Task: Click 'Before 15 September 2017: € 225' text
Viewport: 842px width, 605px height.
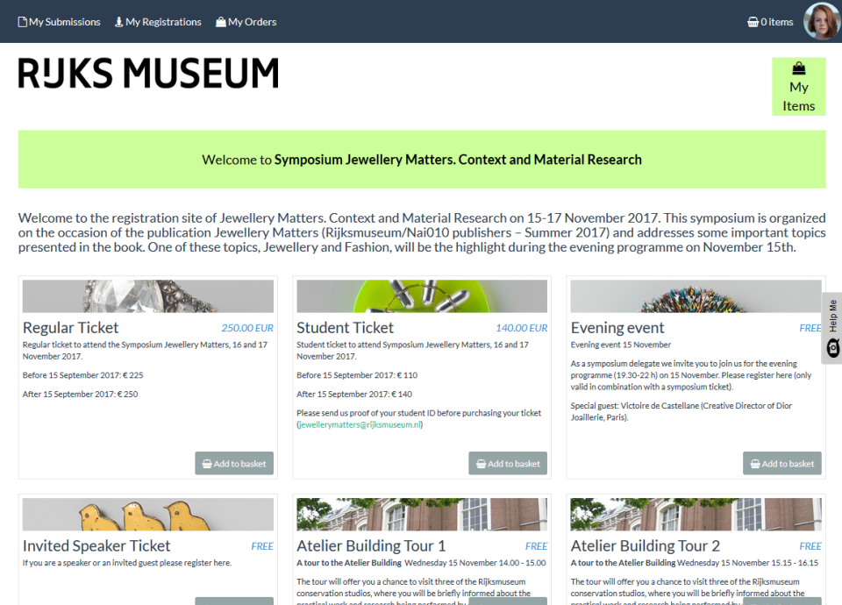Action: (x=82, y=375)
